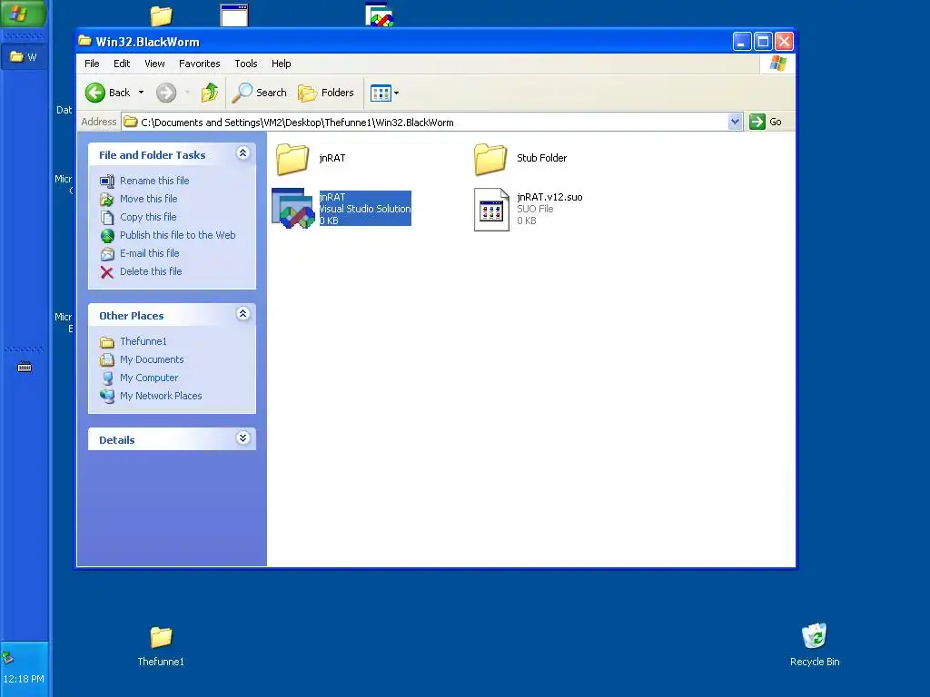This screenshot has height=697, width=930.
Task: Click the My Documents icon in Other Places
Action: tap(107, 359)
